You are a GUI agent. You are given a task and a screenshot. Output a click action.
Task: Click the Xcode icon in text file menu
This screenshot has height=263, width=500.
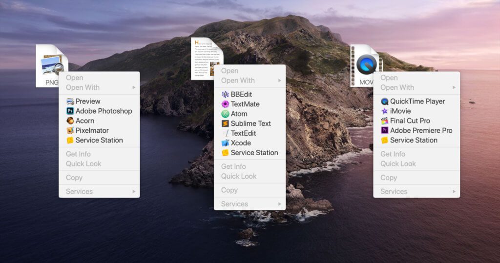(225, 143)
